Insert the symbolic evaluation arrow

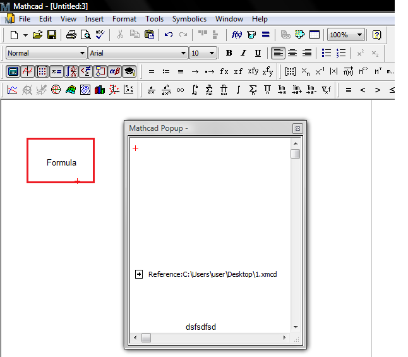195,71
